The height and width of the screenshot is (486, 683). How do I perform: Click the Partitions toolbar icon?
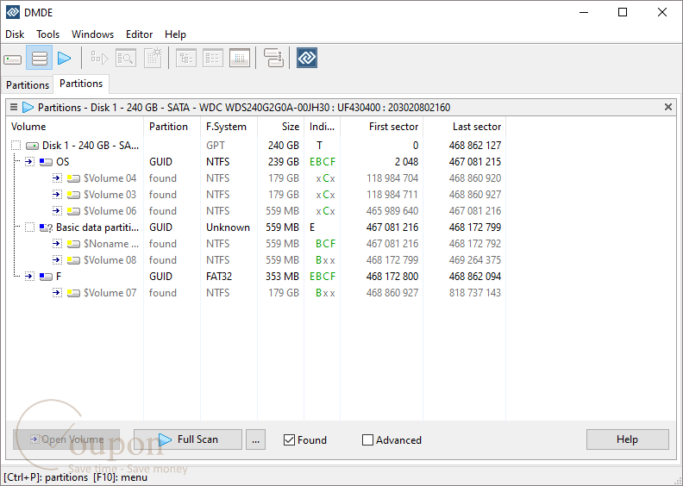39,58
